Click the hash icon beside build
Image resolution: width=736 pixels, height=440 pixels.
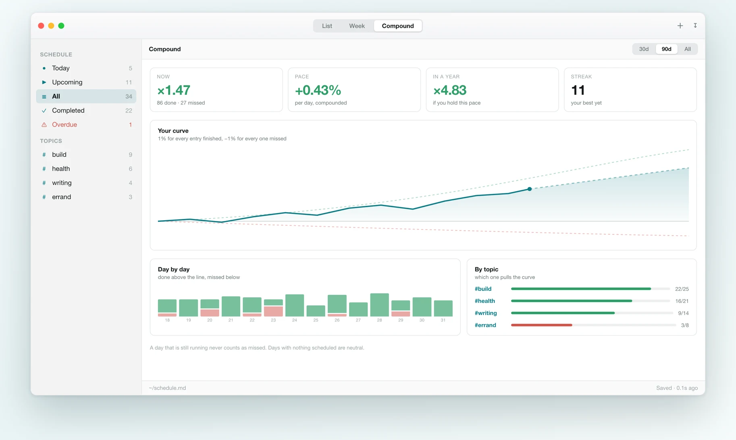coord(44,154)
